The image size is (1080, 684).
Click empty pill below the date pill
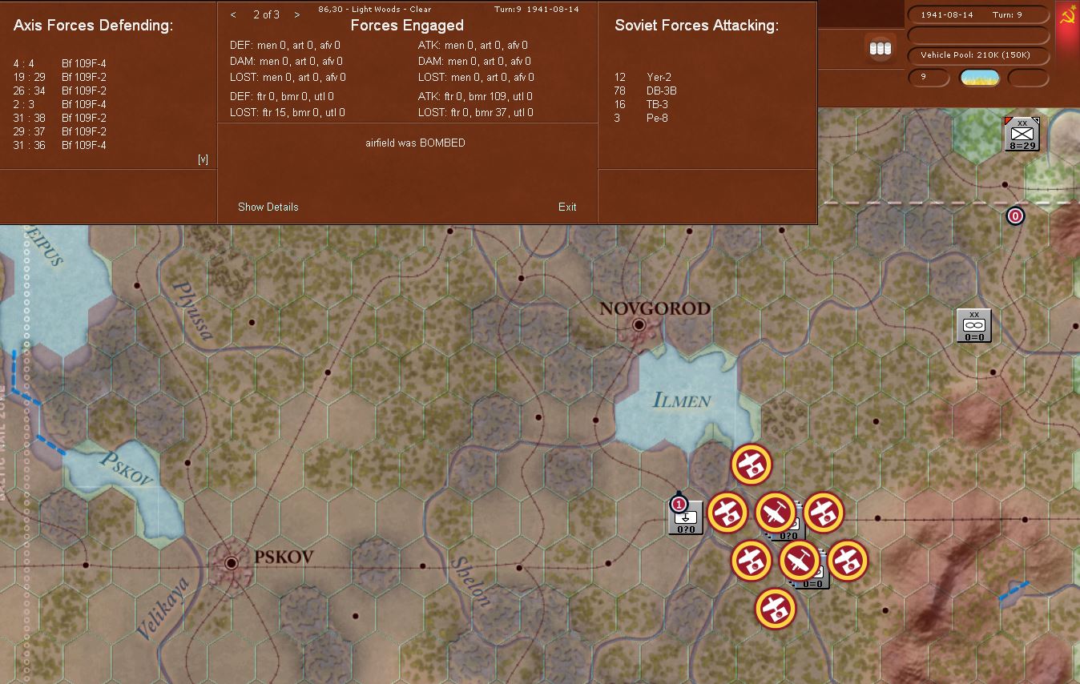[977, 35]
